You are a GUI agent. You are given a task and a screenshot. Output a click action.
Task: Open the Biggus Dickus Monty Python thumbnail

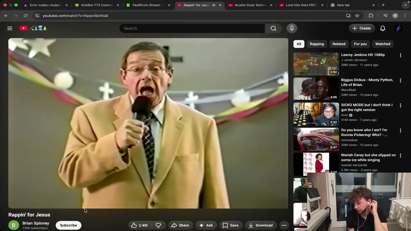pos(316,89)
